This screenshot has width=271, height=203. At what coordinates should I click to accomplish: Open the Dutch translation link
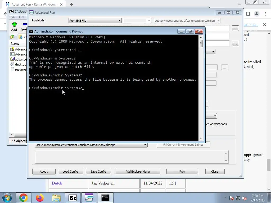coord(57,183)
